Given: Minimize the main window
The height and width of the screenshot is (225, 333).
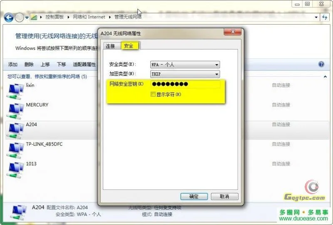Looking at the screenshot, I should pyautogui.click(x=297, y=4).
